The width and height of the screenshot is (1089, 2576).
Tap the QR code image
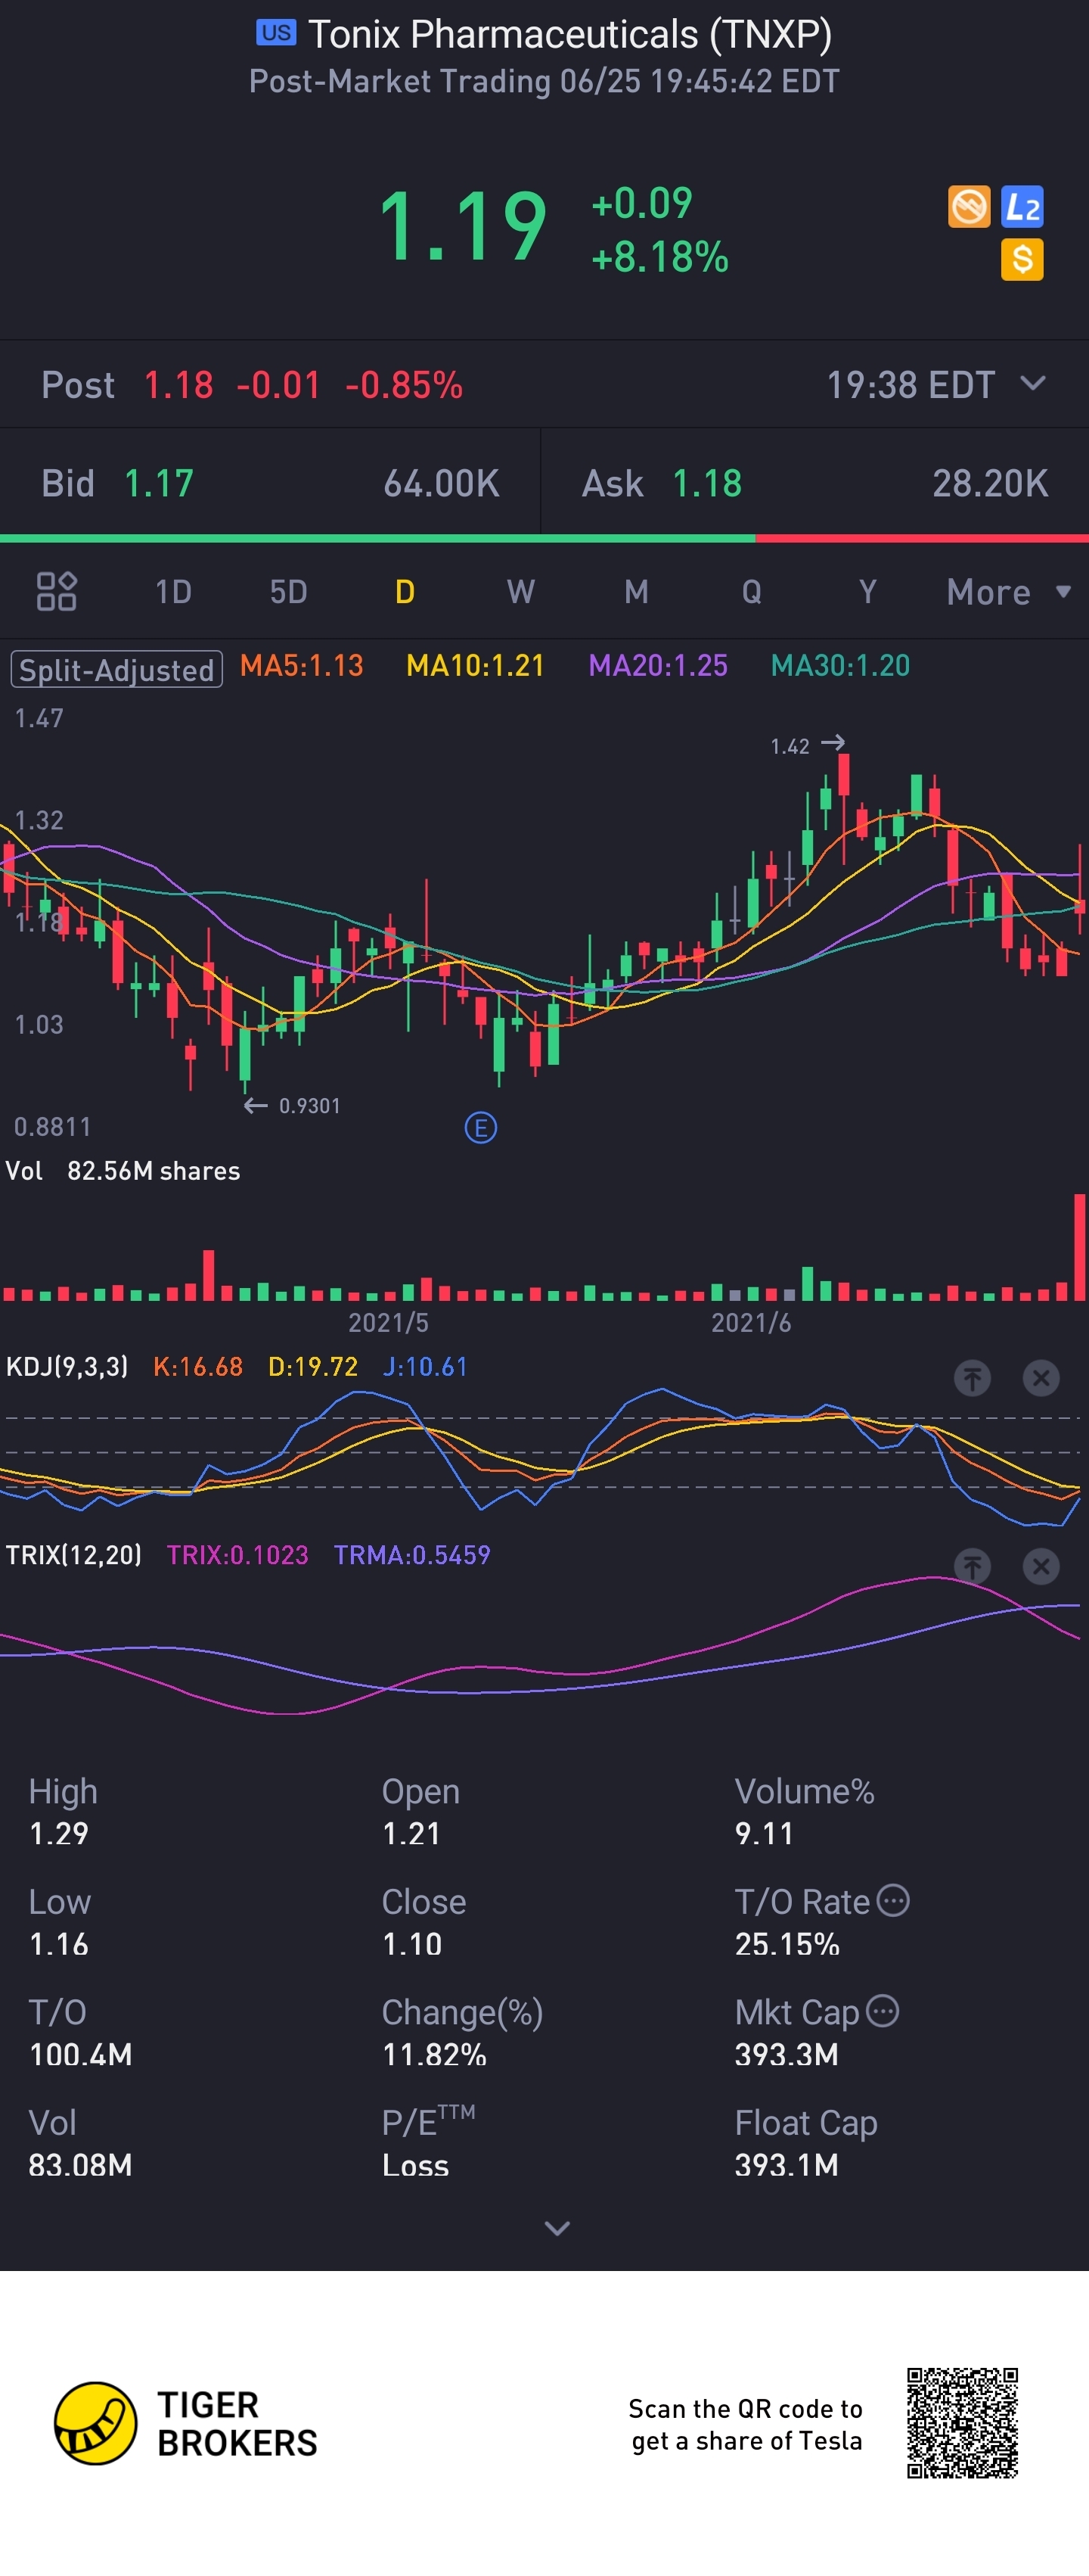click(962, 2423)
